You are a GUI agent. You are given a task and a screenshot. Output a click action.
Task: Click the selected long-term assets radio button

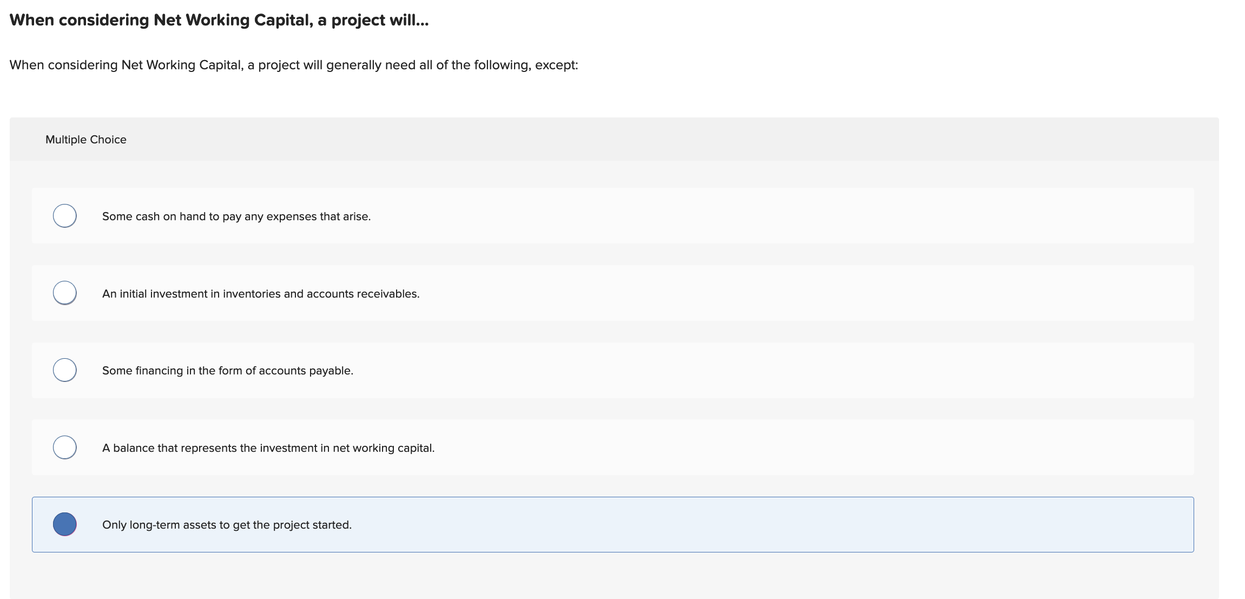click(x=64, y=524)
